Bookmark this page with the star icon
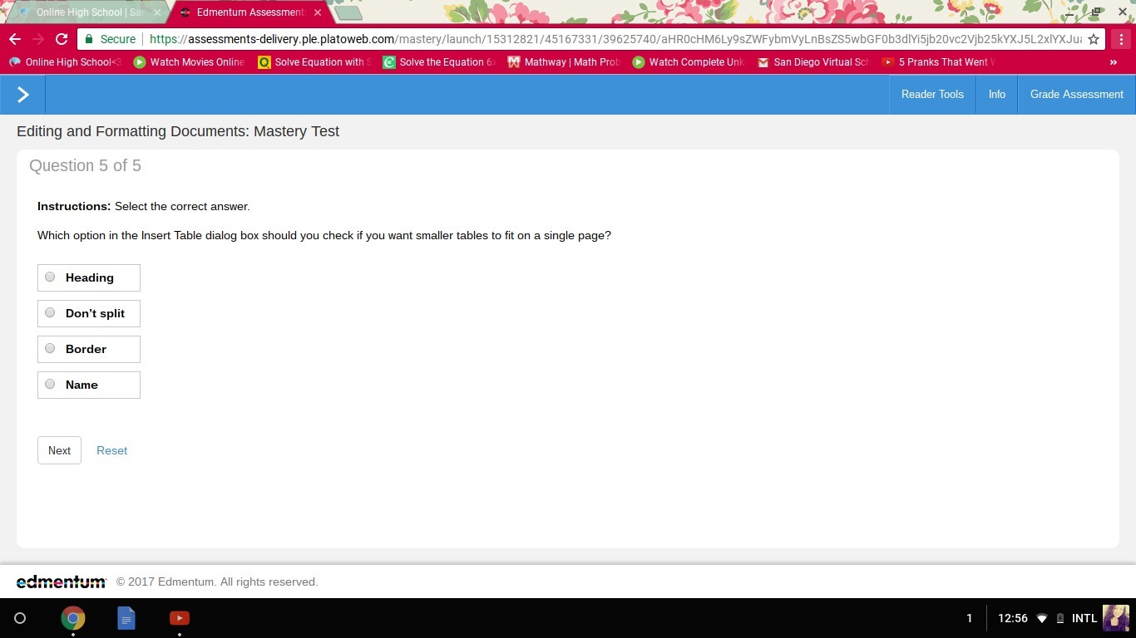Screen dimensions: 1136x638 [x=1094, y=39]
